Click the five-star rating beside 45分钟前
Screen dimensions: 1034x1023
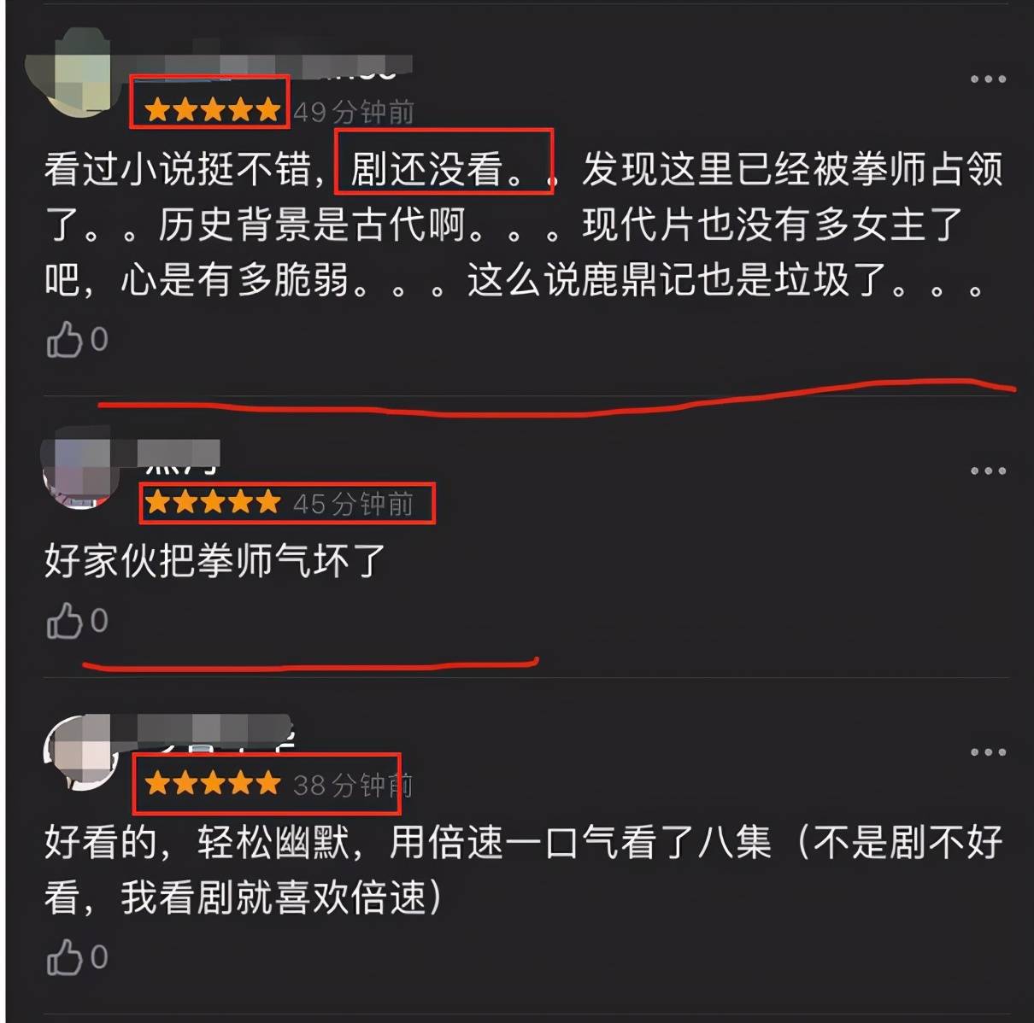coord(213,502)
